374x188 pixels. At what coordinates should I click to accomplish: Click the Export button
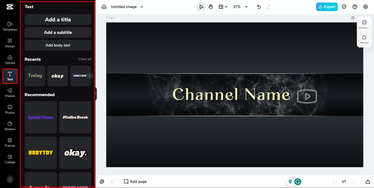327,7
